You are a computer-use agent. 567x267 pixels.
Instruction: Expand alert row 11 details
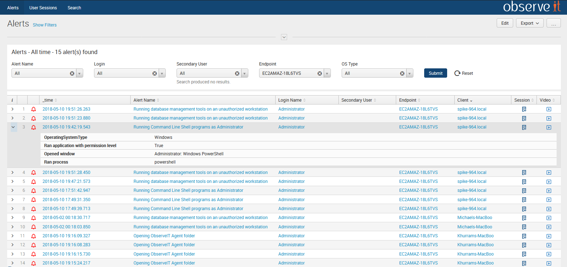tap(13, 236)
